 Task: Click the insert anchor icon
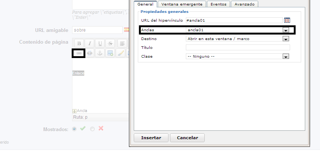click(100, 53)
